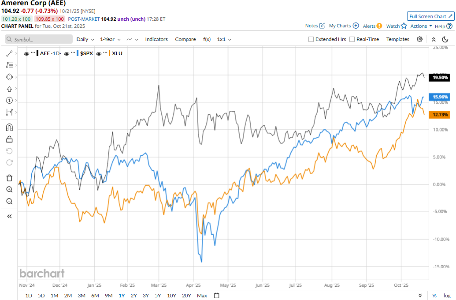Toggle AEE series visibility eye
This screenshot has height=300, width=456.
point(26,53)
